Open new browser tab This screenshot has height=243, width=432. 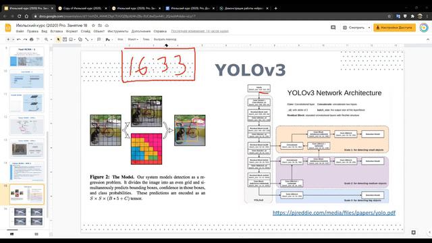(275, 8)
